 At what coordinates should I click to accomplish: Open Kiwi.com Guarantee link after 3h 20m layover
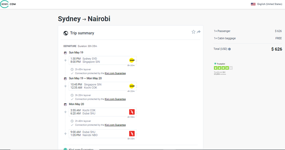115,99
